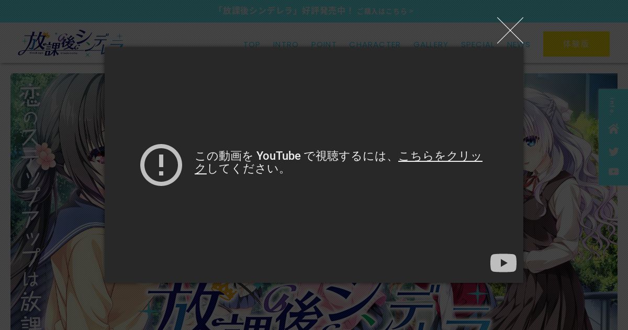This screenshot has width=628, height=330.
Task: Click the YouTube logo in the player
Action: 503,263
